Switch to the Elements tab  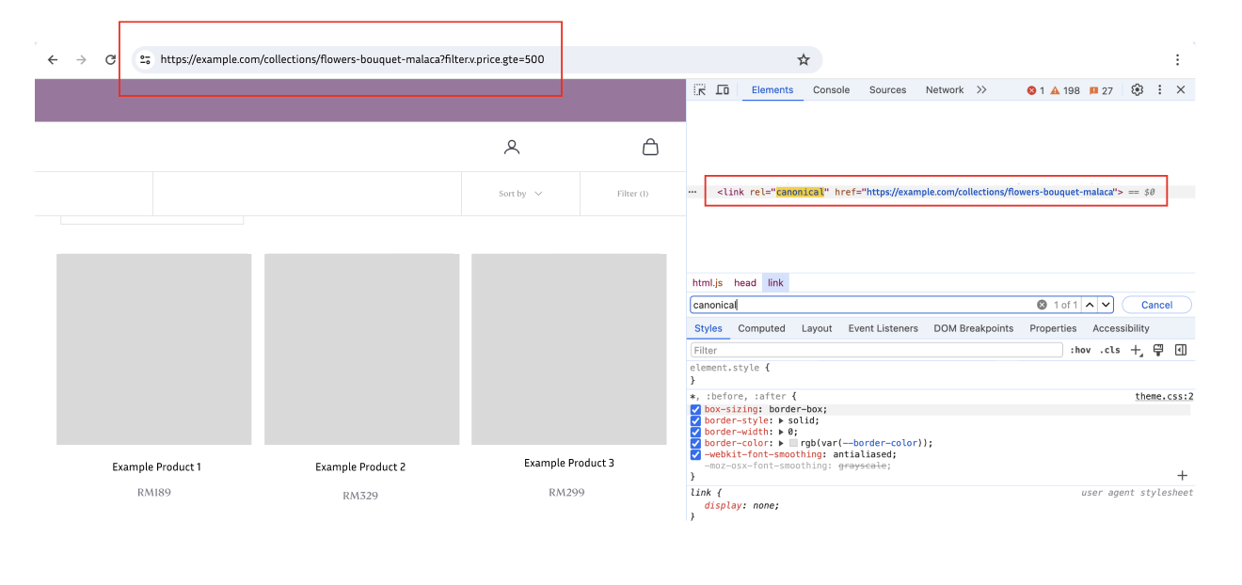click(772, 90)
